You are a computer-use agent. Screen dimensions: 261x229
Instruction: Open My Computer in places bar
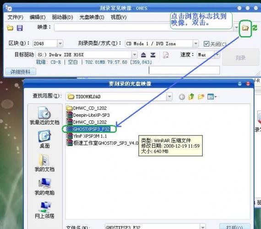tap(44, 187)
